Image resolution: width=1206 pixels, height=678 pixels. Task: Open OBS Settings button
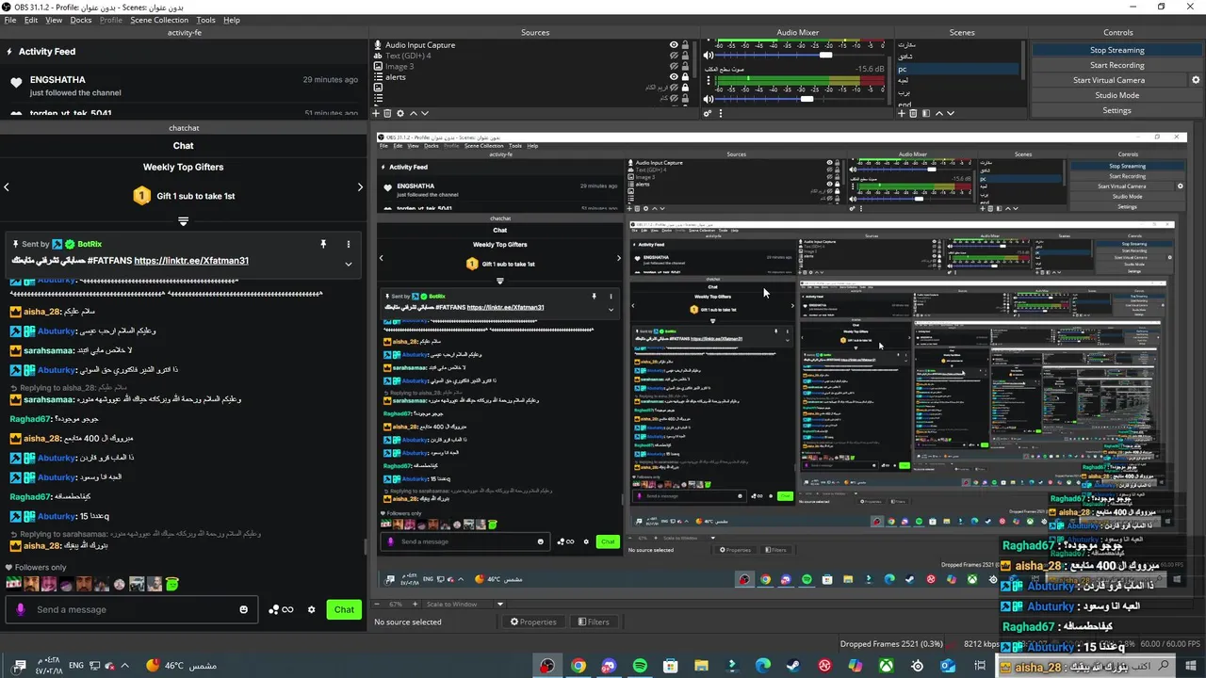(x=1117, y=110)
